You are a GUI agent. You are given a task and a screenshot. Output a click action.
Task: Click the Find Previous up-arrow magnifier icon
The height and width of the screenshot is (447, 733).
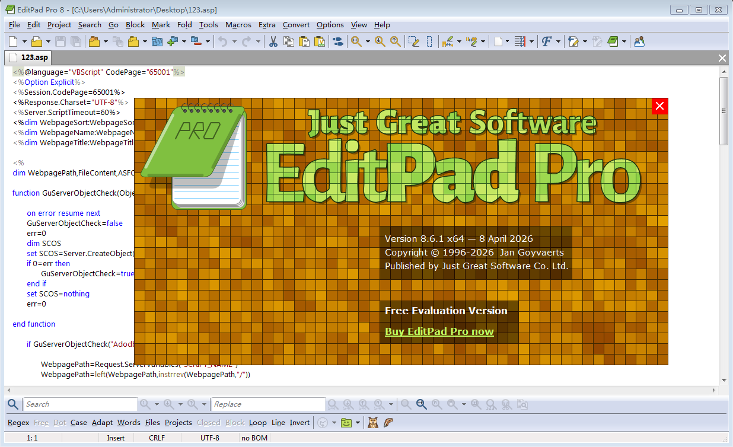coord(396,41)
